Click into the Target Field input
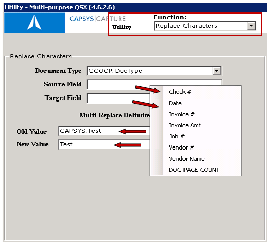The height and width of the screenshot is (248, 276). (x=118, y=98)
